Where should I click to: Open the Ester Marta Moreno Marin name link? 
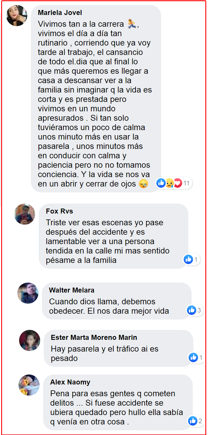click(x=94, y=337)
